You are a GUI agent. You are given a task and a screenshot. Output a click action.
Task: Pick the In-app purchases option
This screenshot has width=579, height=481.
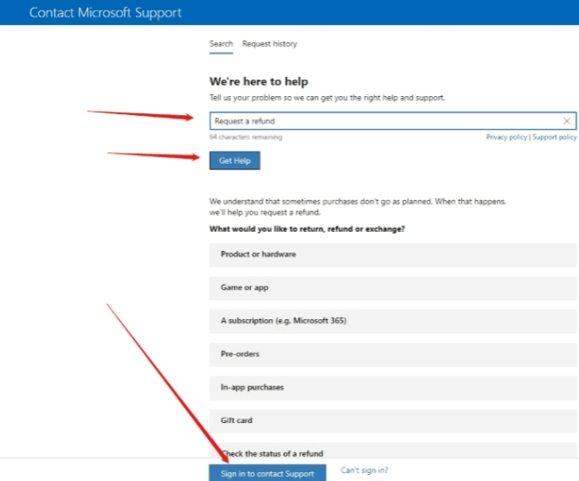[393, 388]
